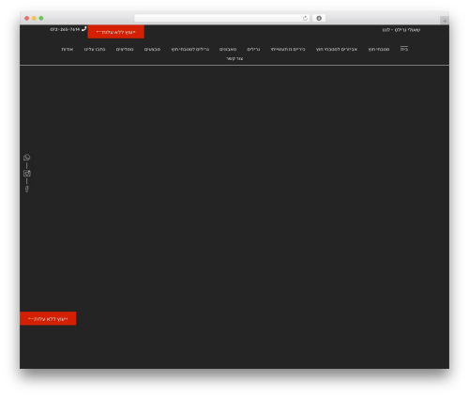Click the floating red consultation button at bottom

(48, 318)
